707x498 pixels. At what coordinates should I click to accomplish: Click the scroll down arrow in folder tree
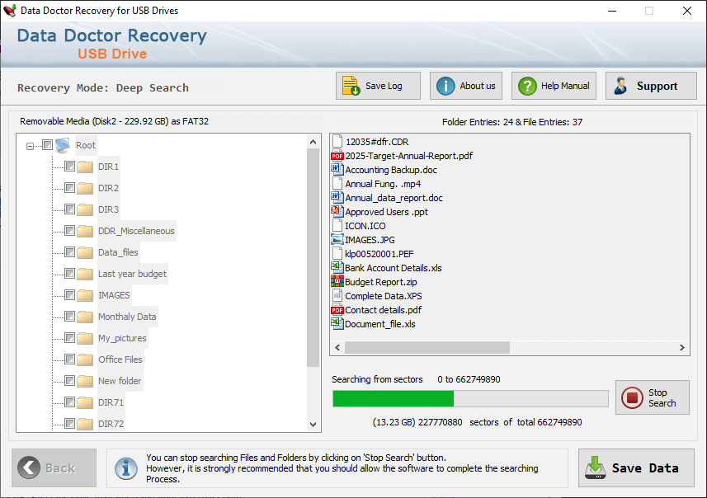[313, 424]
